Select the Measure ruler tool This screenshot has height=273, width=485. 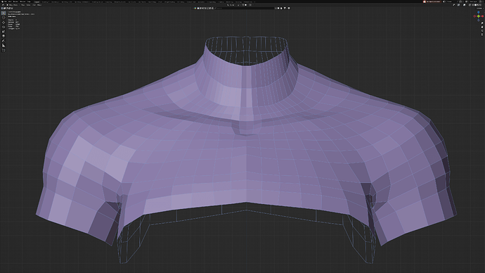4,46
